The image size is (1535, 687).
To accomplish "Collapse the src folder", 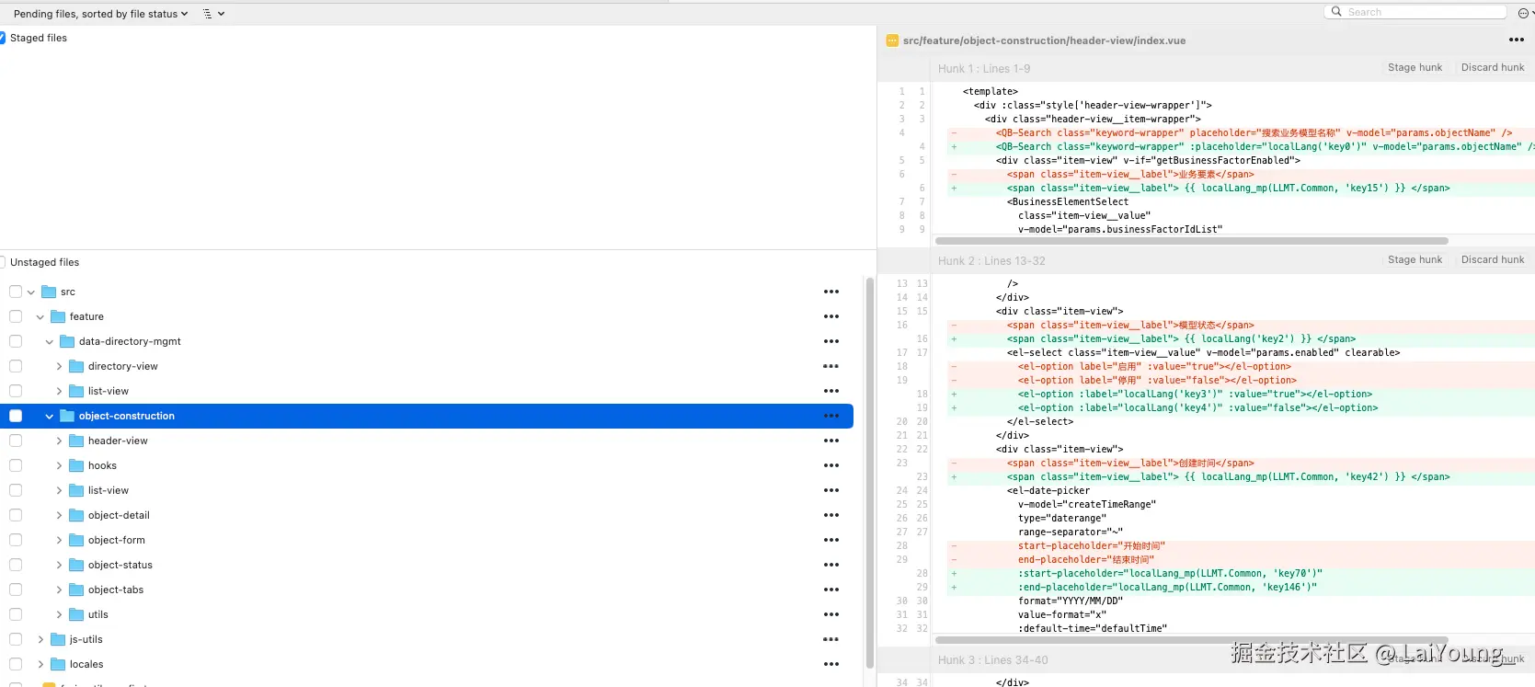I will pyautogui.click(x=31, y=292).
